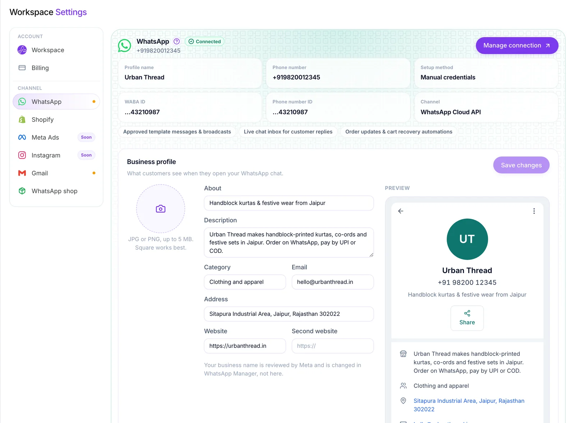Screen dimensions: 575x423
Task: Open the Shopify channel
Action: [56, 120]
